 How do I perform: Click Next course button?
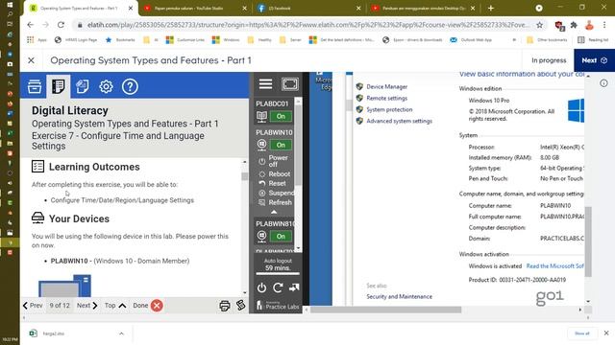coord(594,60)
